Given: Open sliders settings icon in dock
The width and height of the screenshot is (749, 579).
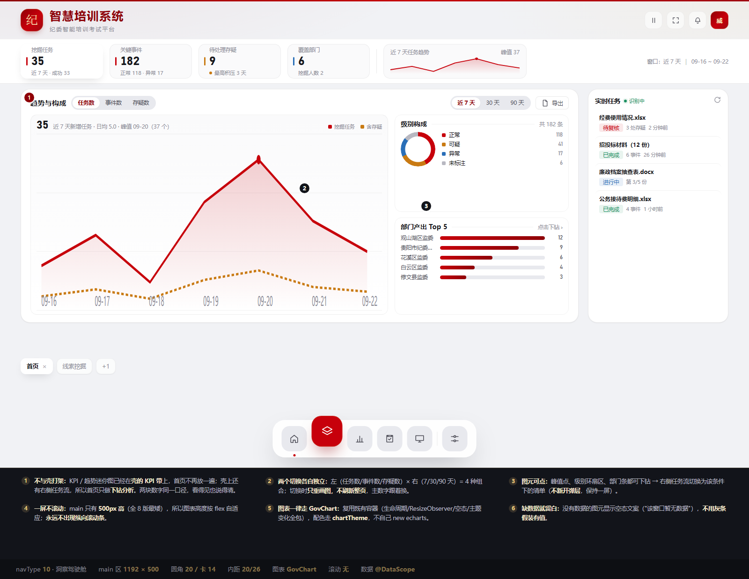Looking at the screenshot, I should (x=455, y=439).
